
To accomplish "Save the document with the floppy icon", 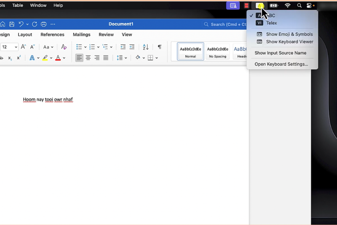I will (12, 24).
